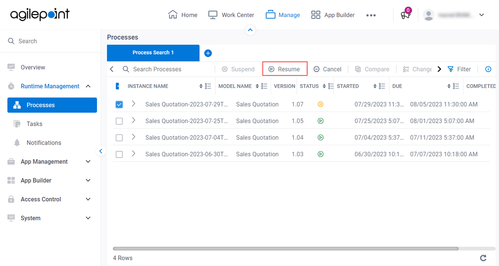Click the AgilePoint logo
Screen dimensions: 499x266
(40, 14)
